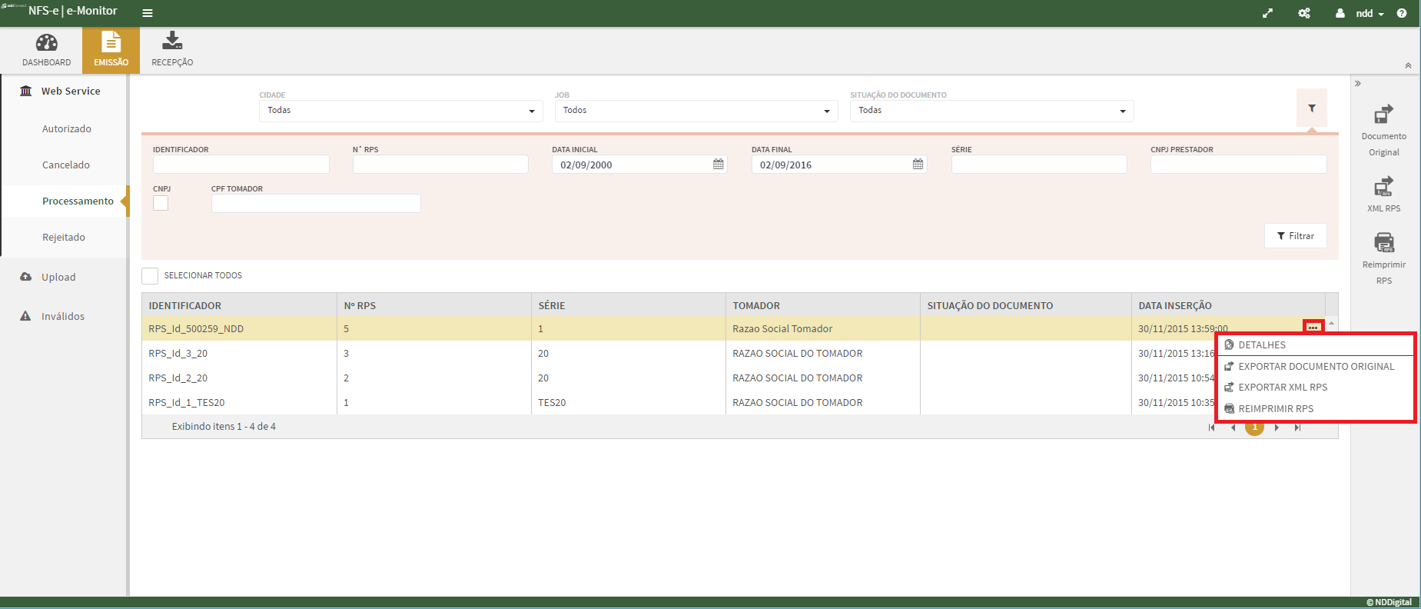
Task: Open the Dashboard gauge icon
Action: [46, 43]
